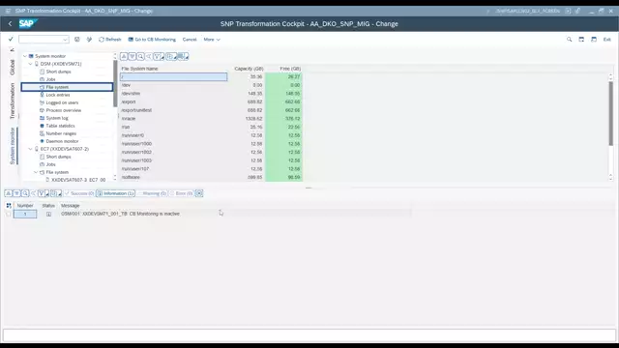619x348 pixels.
Task: Click select-all icon left of Number column
Action: tap(9, 206)
